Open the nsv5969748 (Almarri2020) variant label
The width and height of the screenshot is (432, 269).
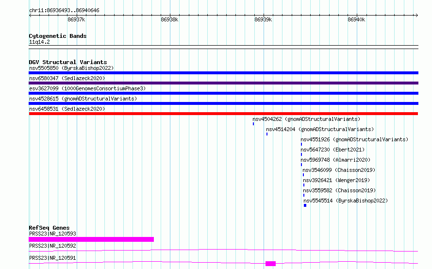click(x=335, y=160)
